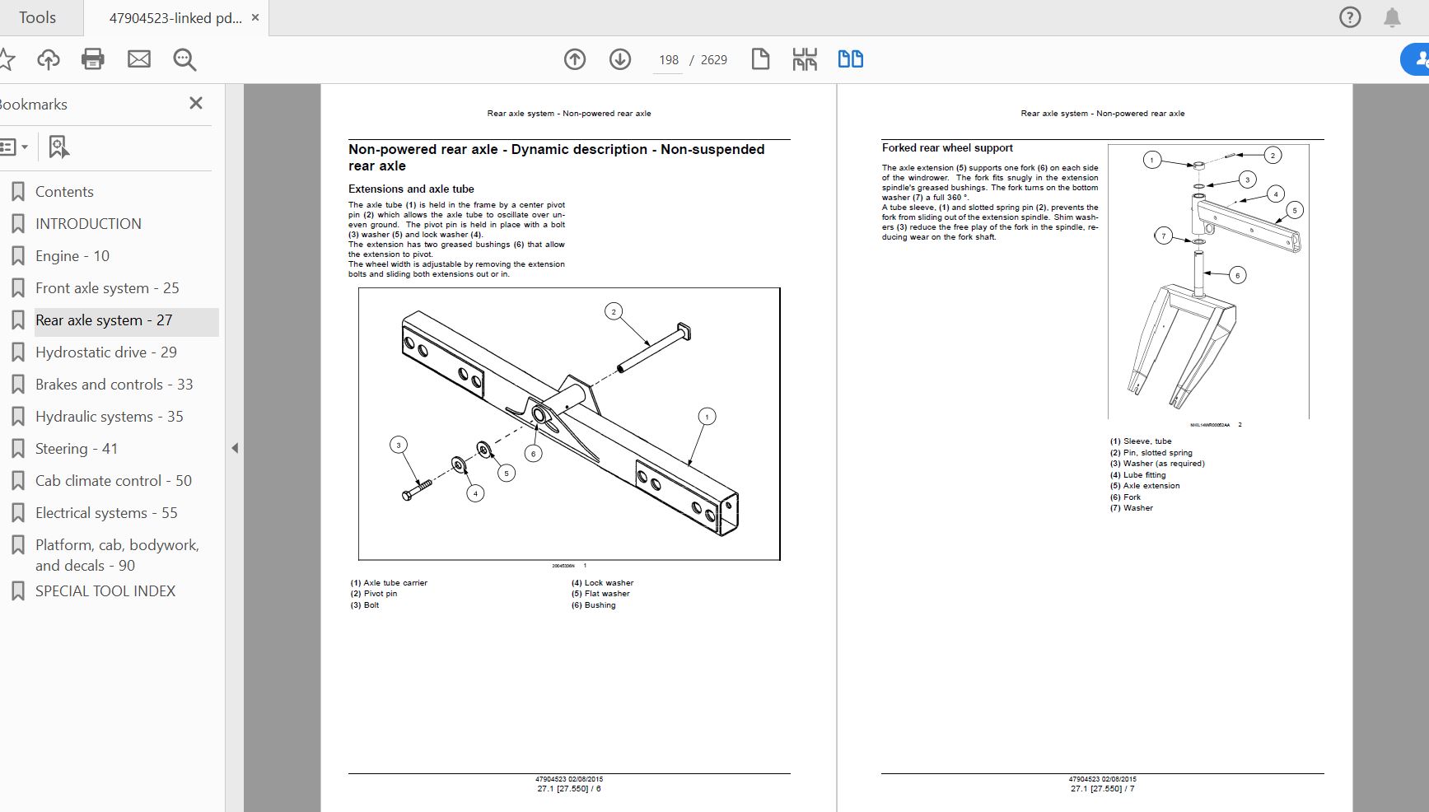Close the 47904523-linked pdf tab
The height and width of the screenshot is (812, 1429).
(x=255, y=17)
